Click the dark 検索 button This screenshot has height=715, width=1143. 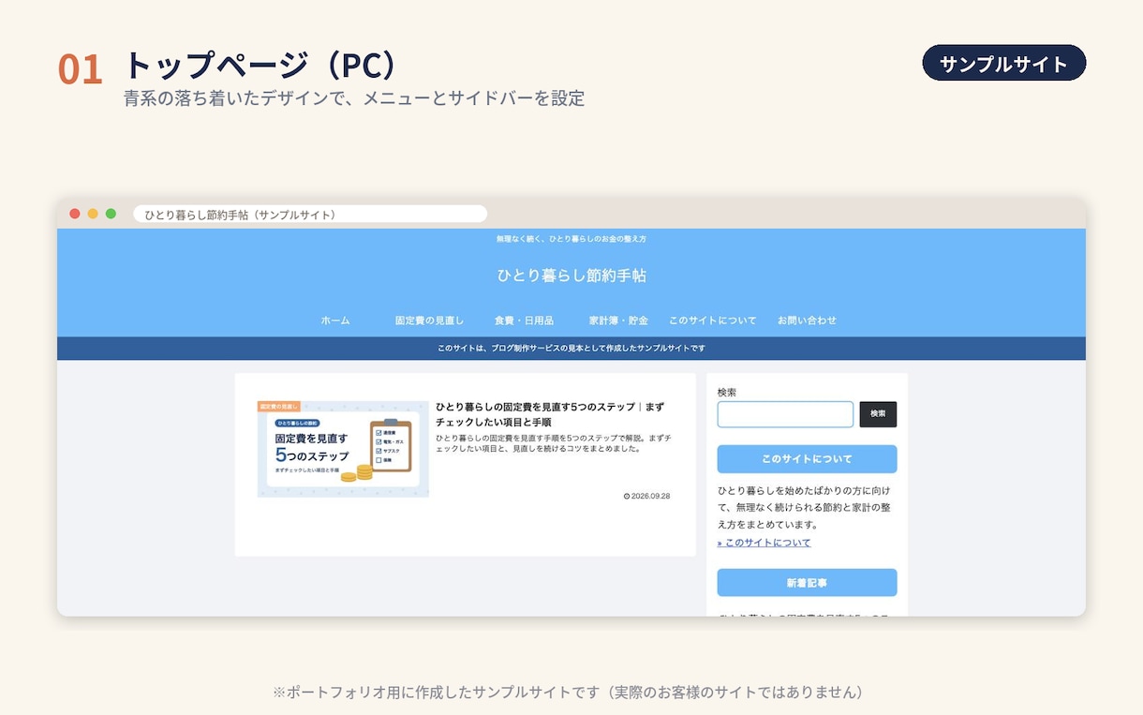878,414
